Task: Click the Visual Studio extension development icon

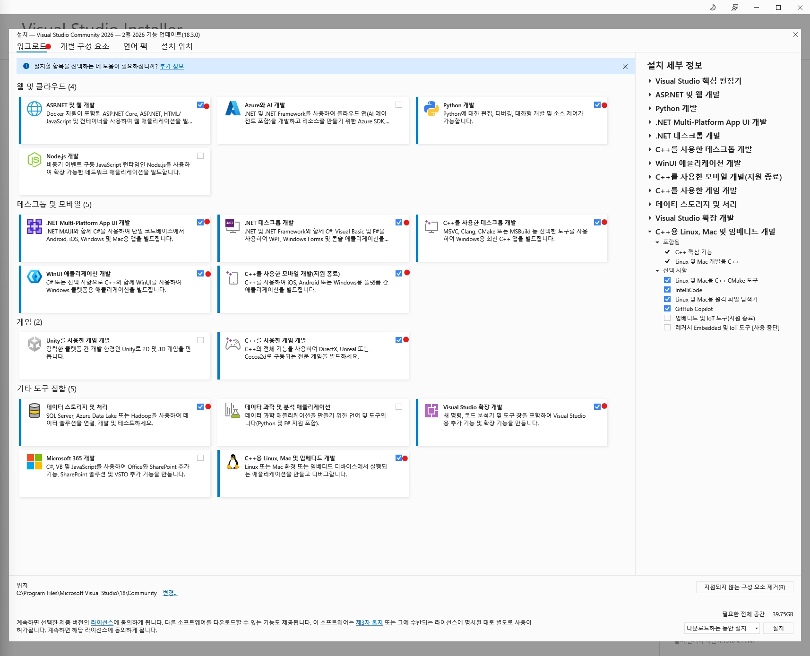Action: click(x=431, y=411)
